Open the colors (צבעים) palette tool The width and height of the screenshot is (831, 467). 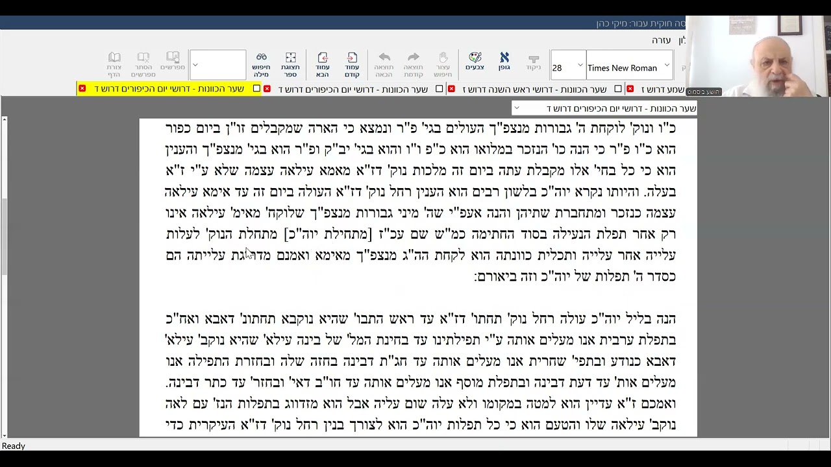[x=475, y=62]
